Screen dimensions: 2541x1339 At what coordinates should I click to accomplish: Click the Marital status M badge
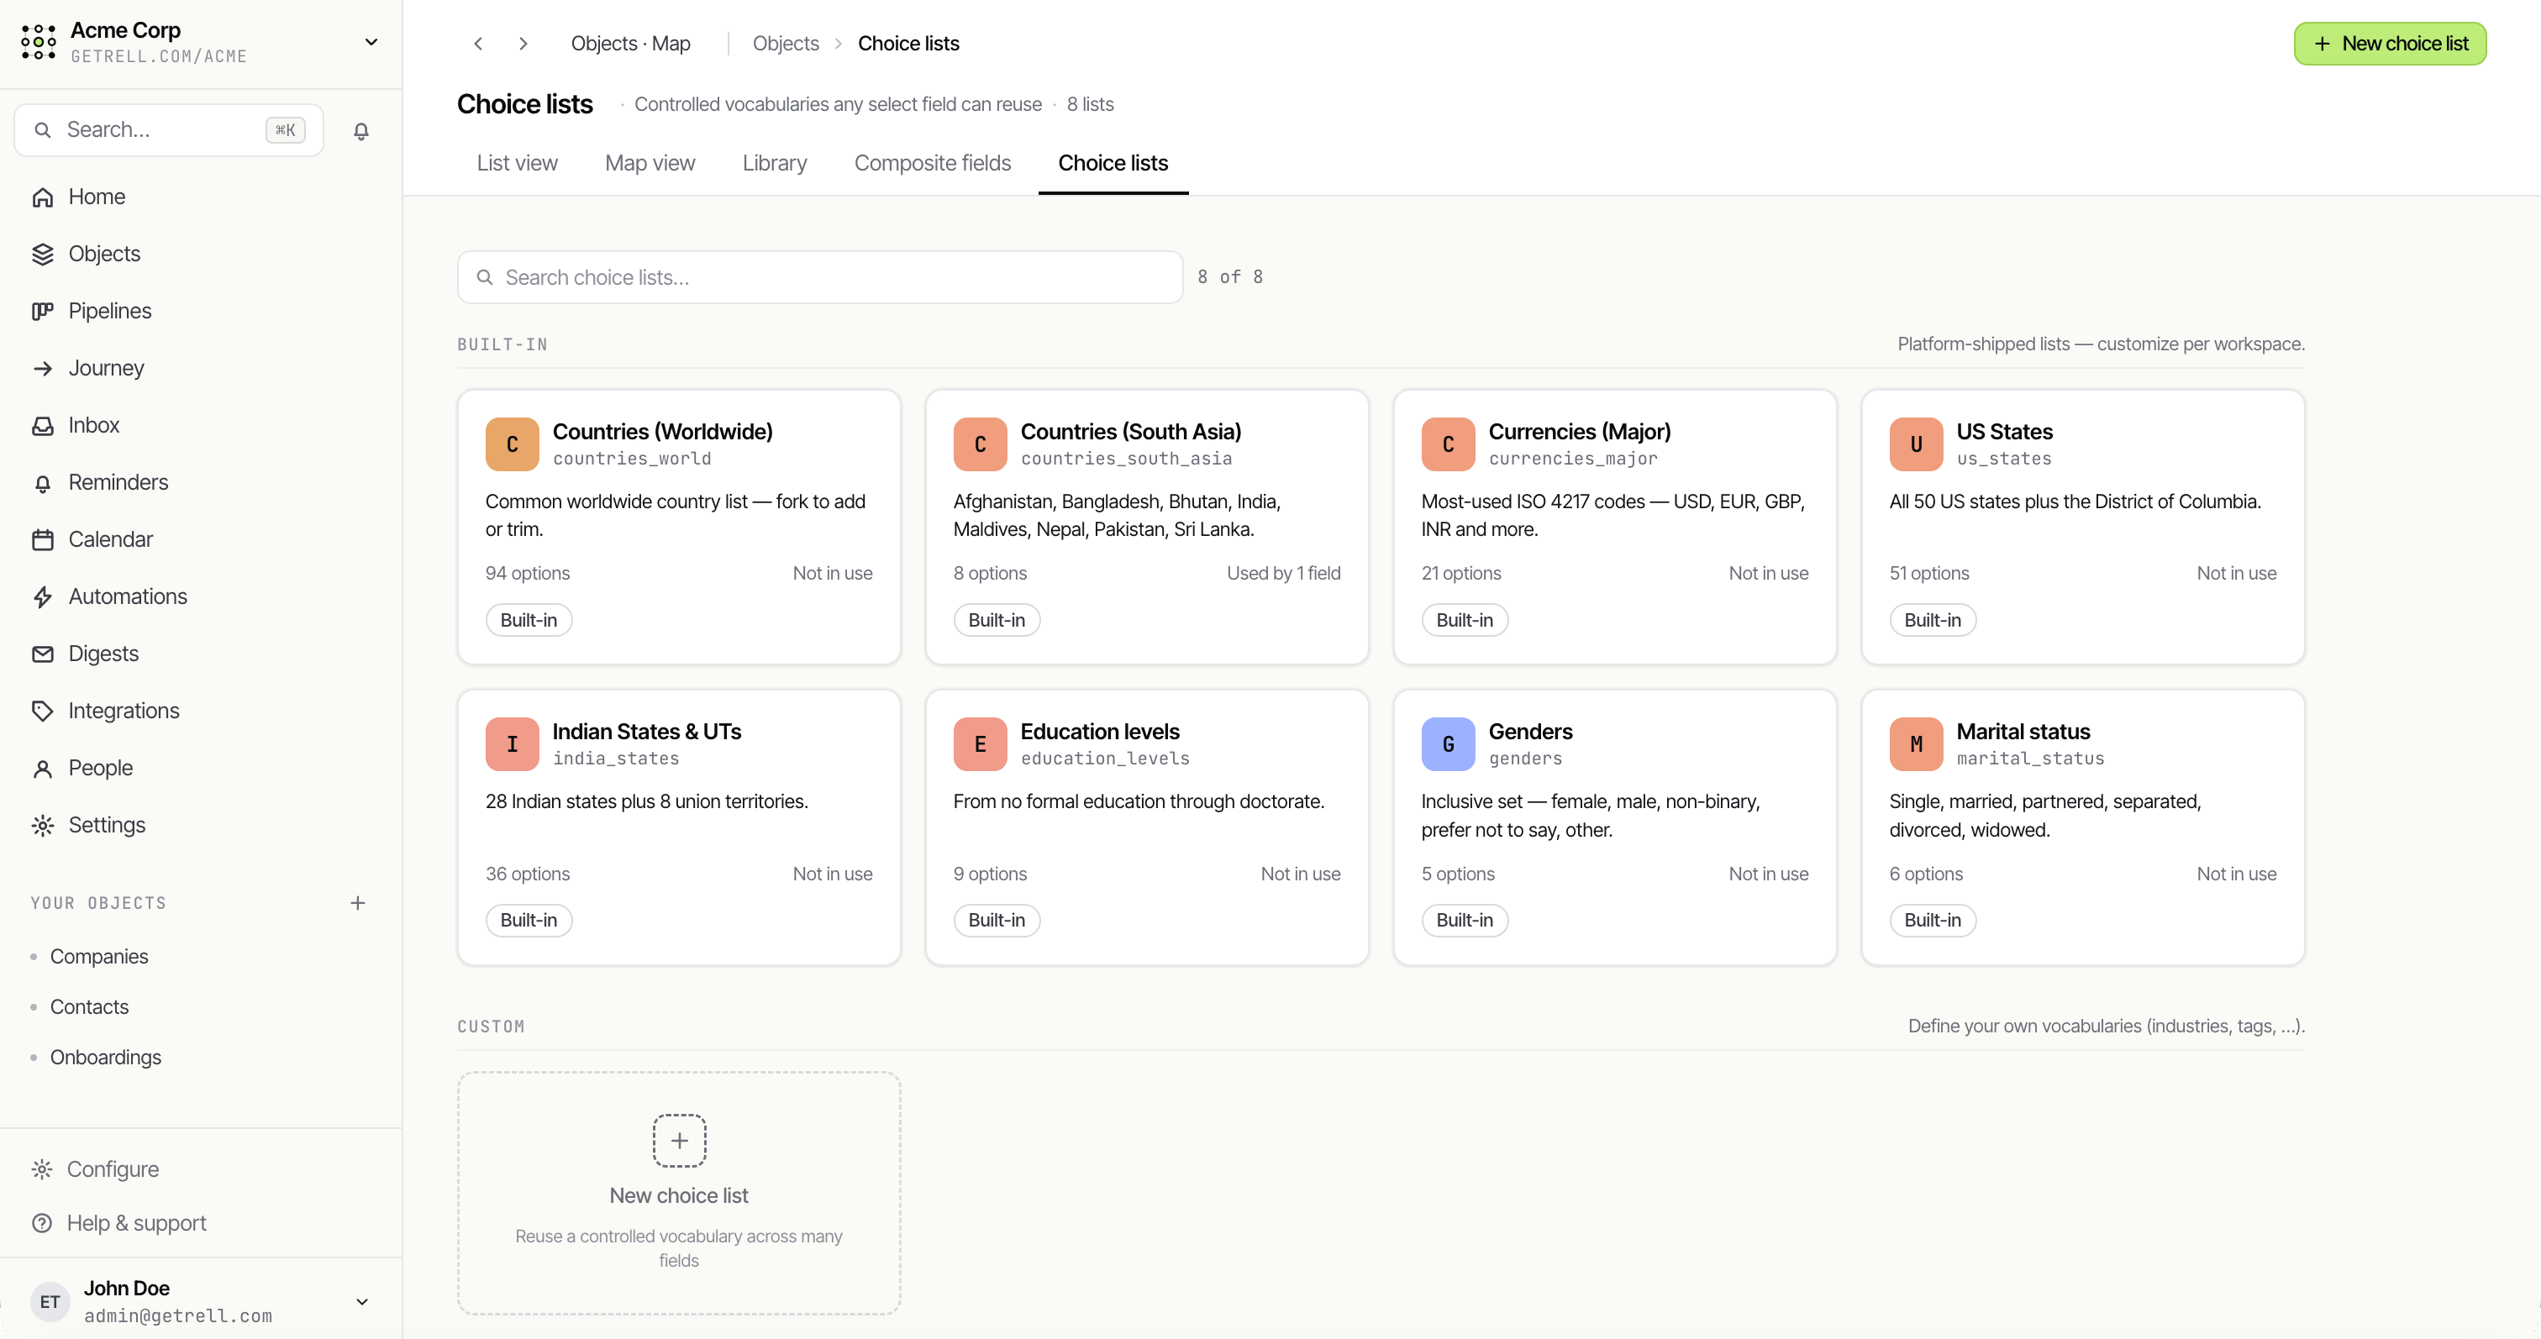pyautogui.click(x=1916, y=744)
